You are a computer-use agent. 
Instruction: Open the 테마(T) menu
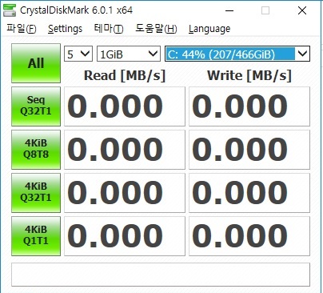coord(109,28)
